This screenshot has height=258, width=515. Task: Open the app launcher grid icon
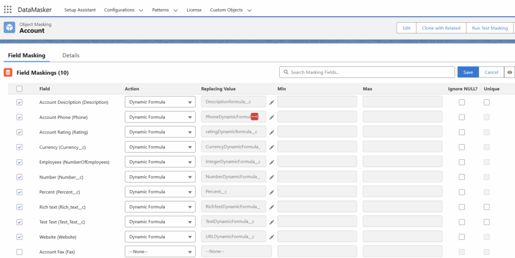pyautogui.click(x=8, y=10)
